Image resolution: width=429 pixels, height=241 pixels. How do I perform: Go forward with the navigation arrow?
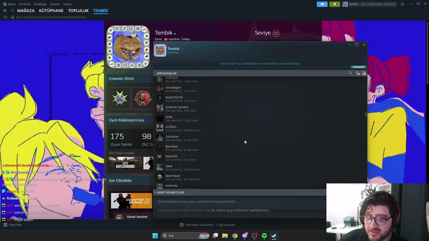(12, 11)
